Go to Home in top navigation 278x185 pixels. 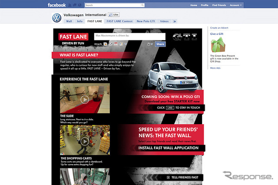[x=194, y=5]
